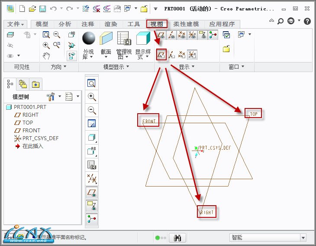
Task: Toggle spin center in graphics toolbar
Action: 92,219
